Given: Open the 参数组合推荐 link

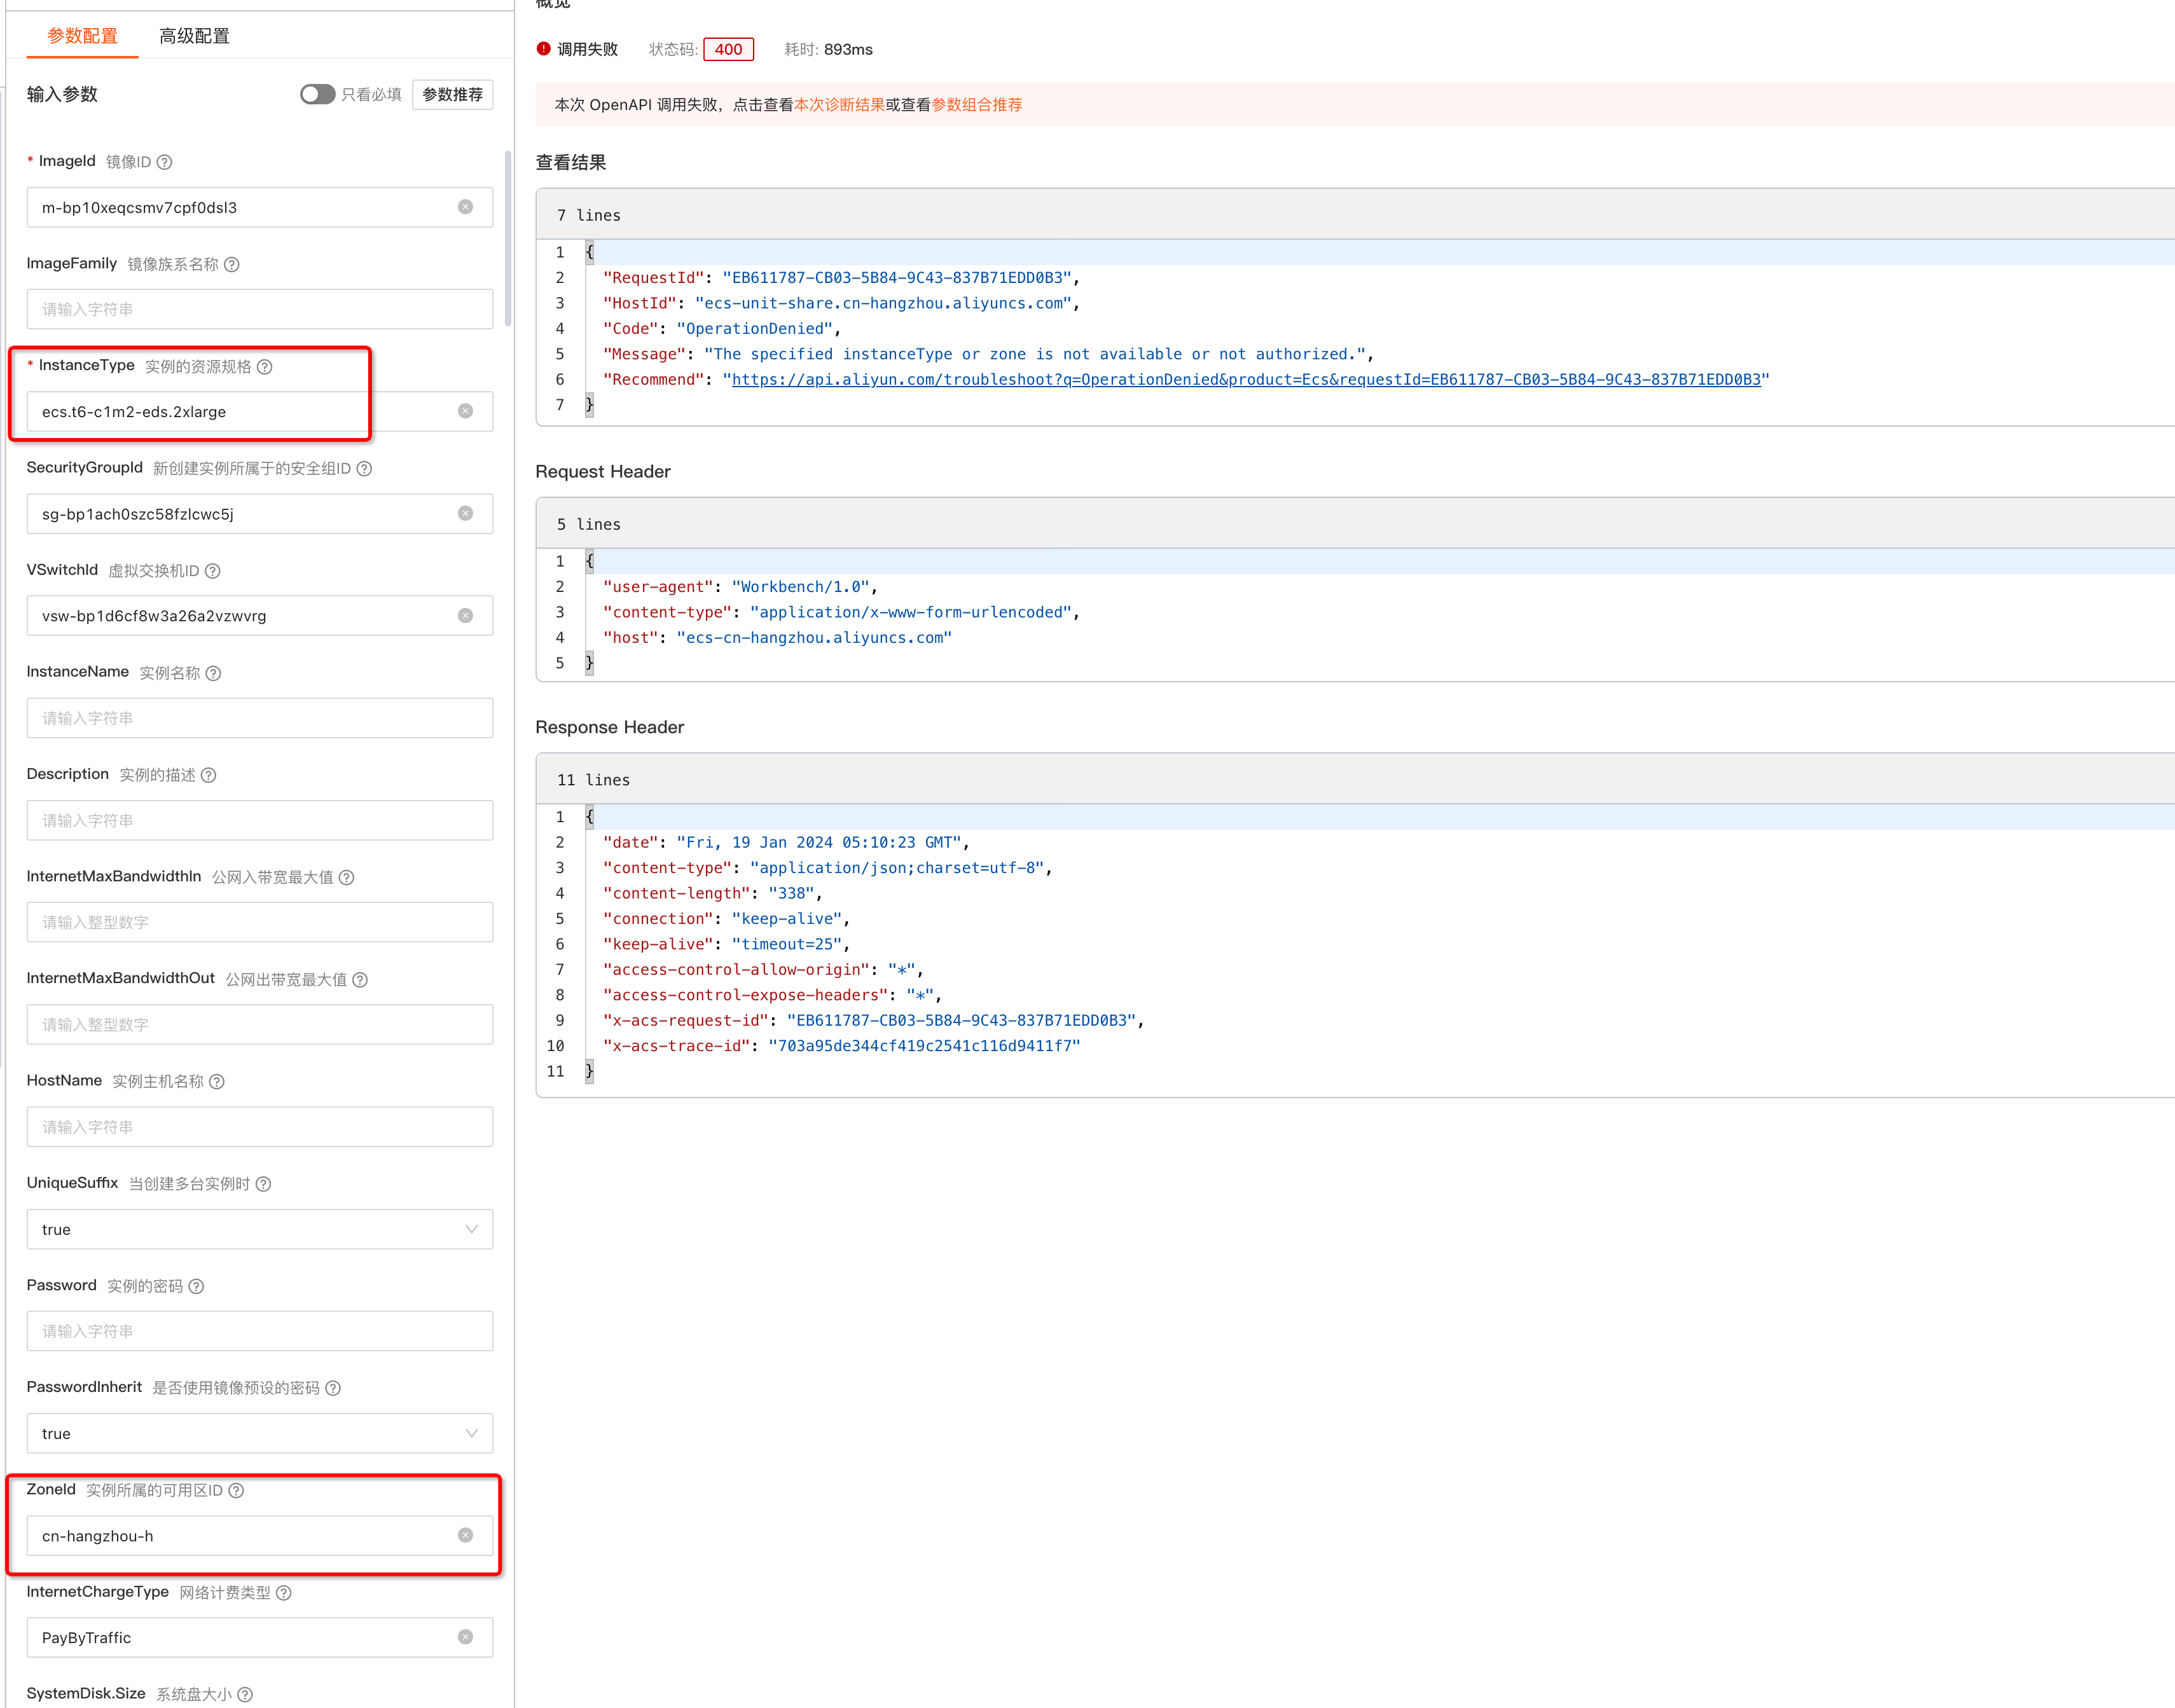Looking at the screenshot, I should [976, 105].
